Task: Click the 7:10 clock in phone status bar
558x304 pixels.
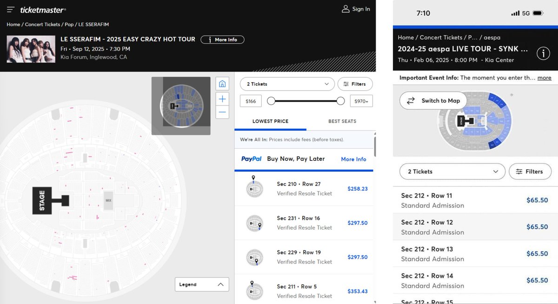Action: click(x=423, y=13)
